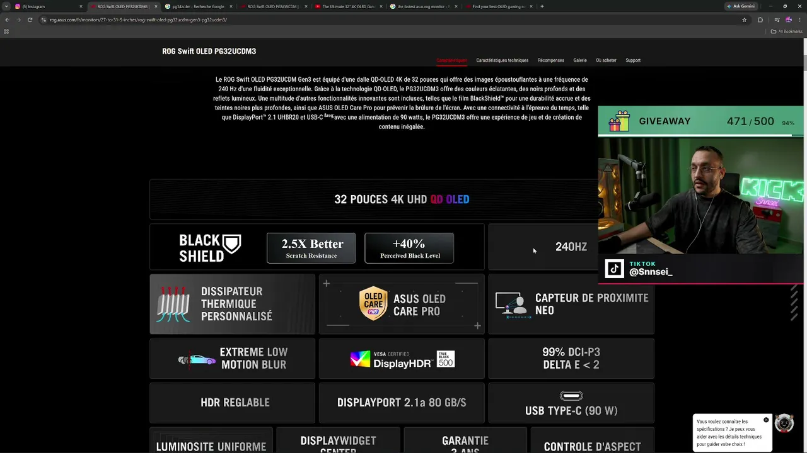Click the TikTok logo in stream overlay
Viewport: 807px width, 453px height.
[615, 269]
